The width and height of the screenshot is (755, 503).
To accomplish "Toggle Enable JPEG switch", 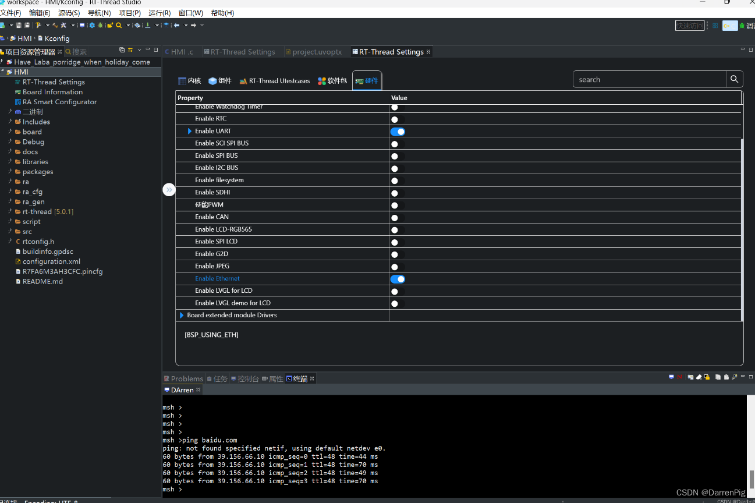I will [398, 267].
